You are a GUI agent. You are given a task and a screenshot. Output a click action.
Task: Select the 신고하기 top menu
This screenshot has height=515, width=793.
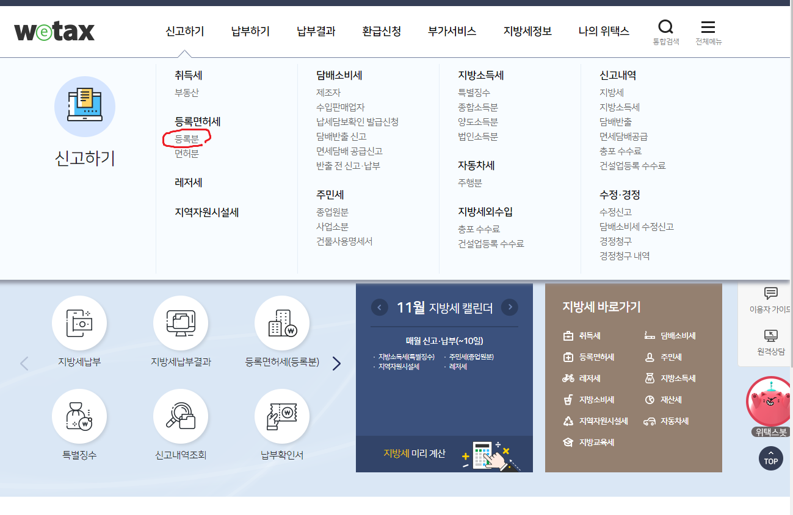pos(185,31)
